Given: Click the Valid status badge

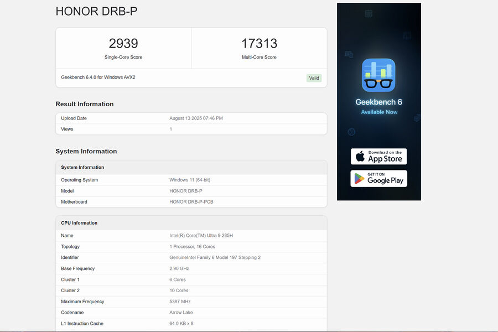Looking at the screenshot, I should [x=314, y=78].
